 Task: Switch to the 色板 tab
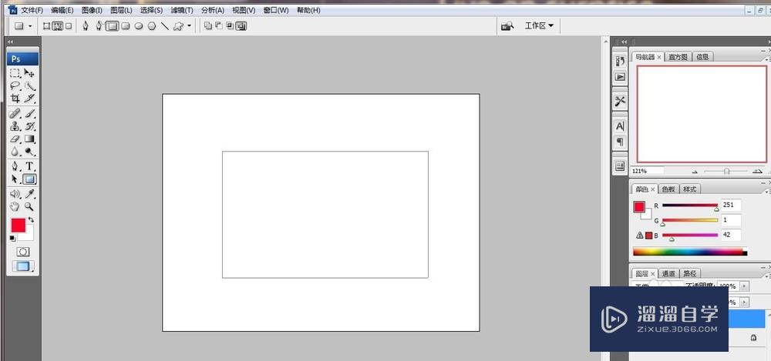click(x=668, y=189)
